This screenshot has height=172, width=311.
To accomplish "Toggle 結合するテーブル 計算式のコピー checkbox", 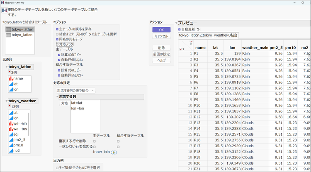I will (x=59, y=71).
